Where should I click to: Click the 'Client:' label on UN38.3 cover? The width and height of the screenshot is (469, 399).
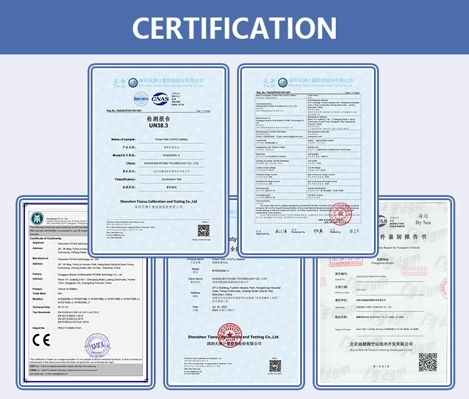coord(131,163)
